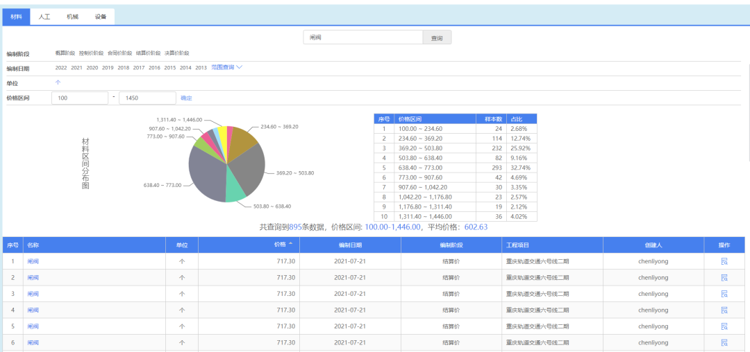Click the sort arrow in 价格 header
This screenshot has width=750, height=352.
[290, 244]
